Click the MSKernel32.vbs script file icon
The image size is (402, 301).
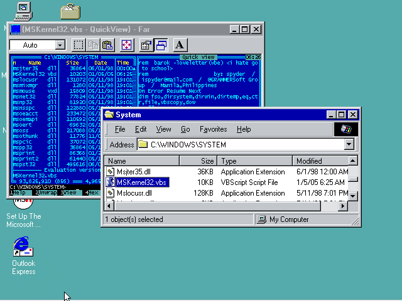tap(111, 182)
